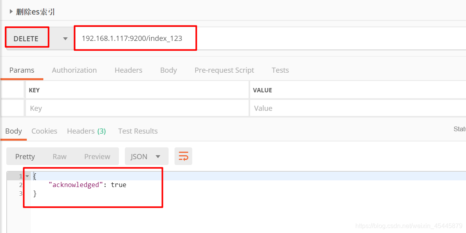Screen dimensions: 466x233
Task: Open the Authorization tab
Action: click(x=74, y=70)
